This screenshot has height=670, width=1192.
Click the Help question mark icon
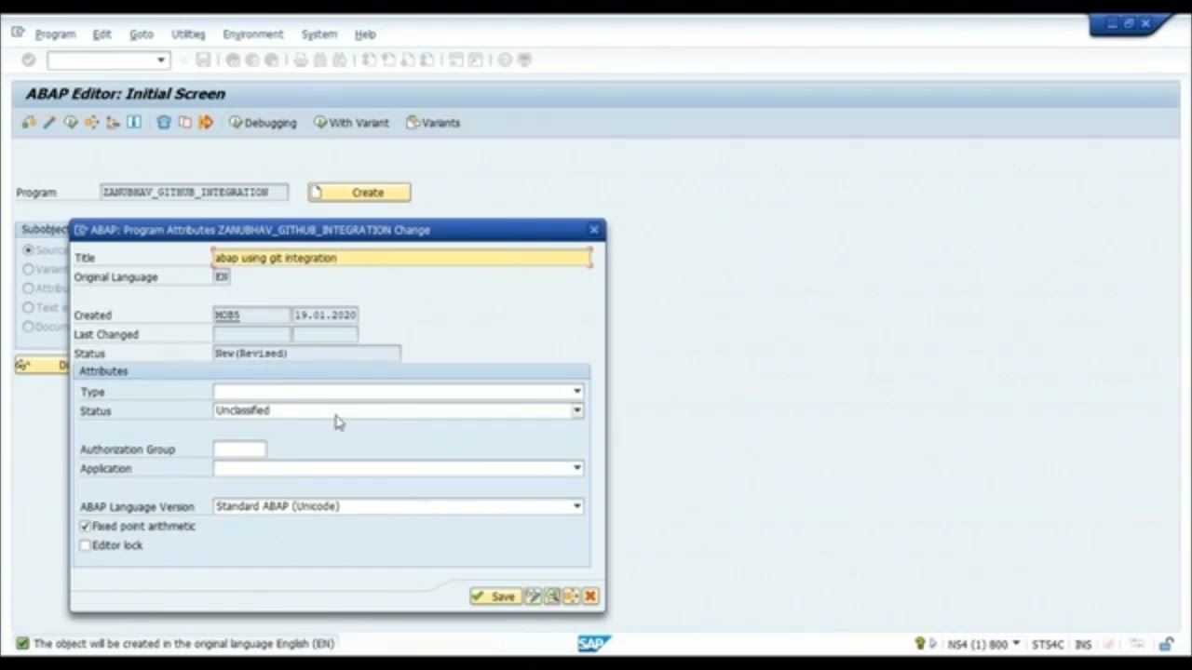[505, 60]
